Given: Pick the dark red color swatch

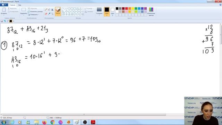Looking at the screenshot, I should click(x=123, y=8).
